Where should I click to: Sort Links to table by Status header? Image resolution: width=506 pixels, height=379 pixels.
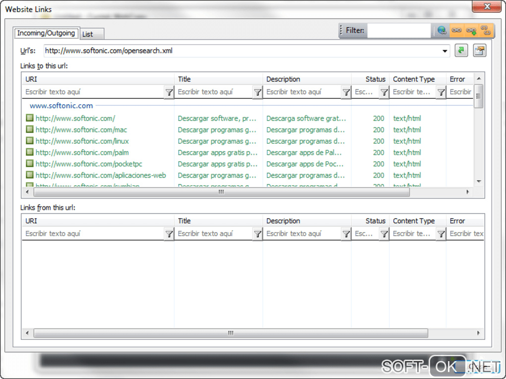370,79
